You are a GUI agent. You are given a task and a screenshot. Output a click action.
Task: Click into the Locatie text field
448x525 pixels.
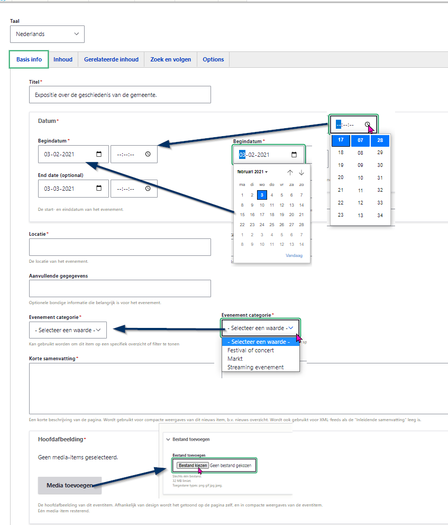(x=120, y=247)
